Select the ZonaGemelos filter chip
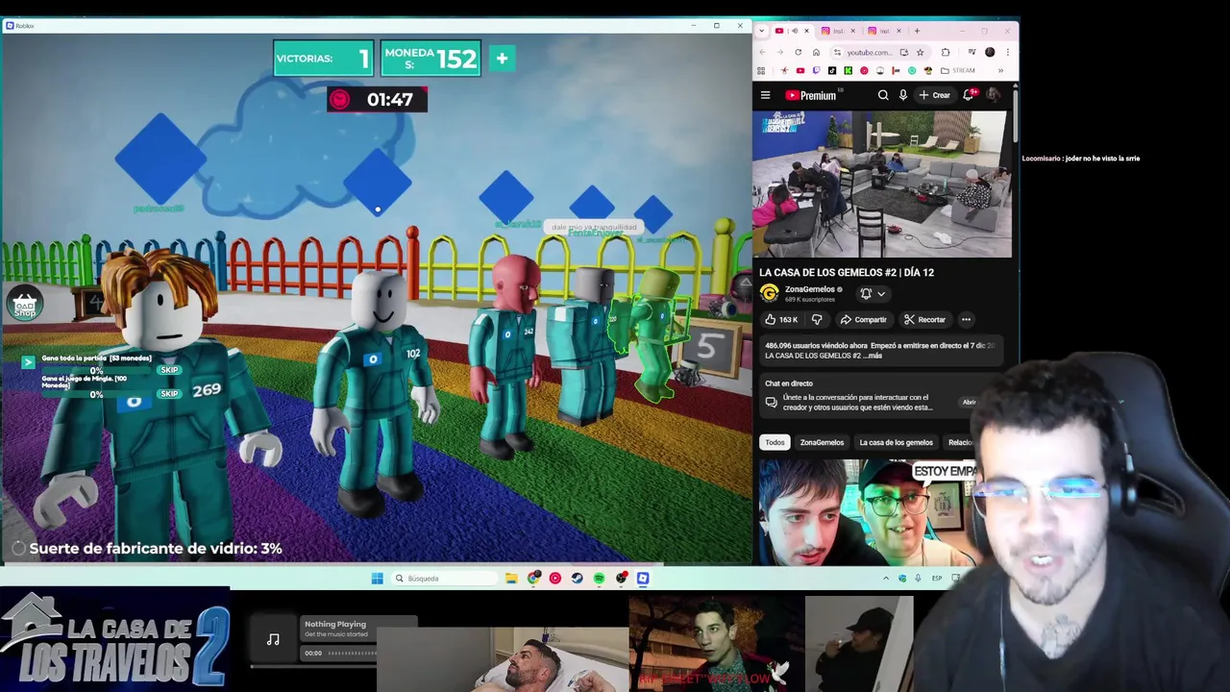 click(x=822, y=442)
